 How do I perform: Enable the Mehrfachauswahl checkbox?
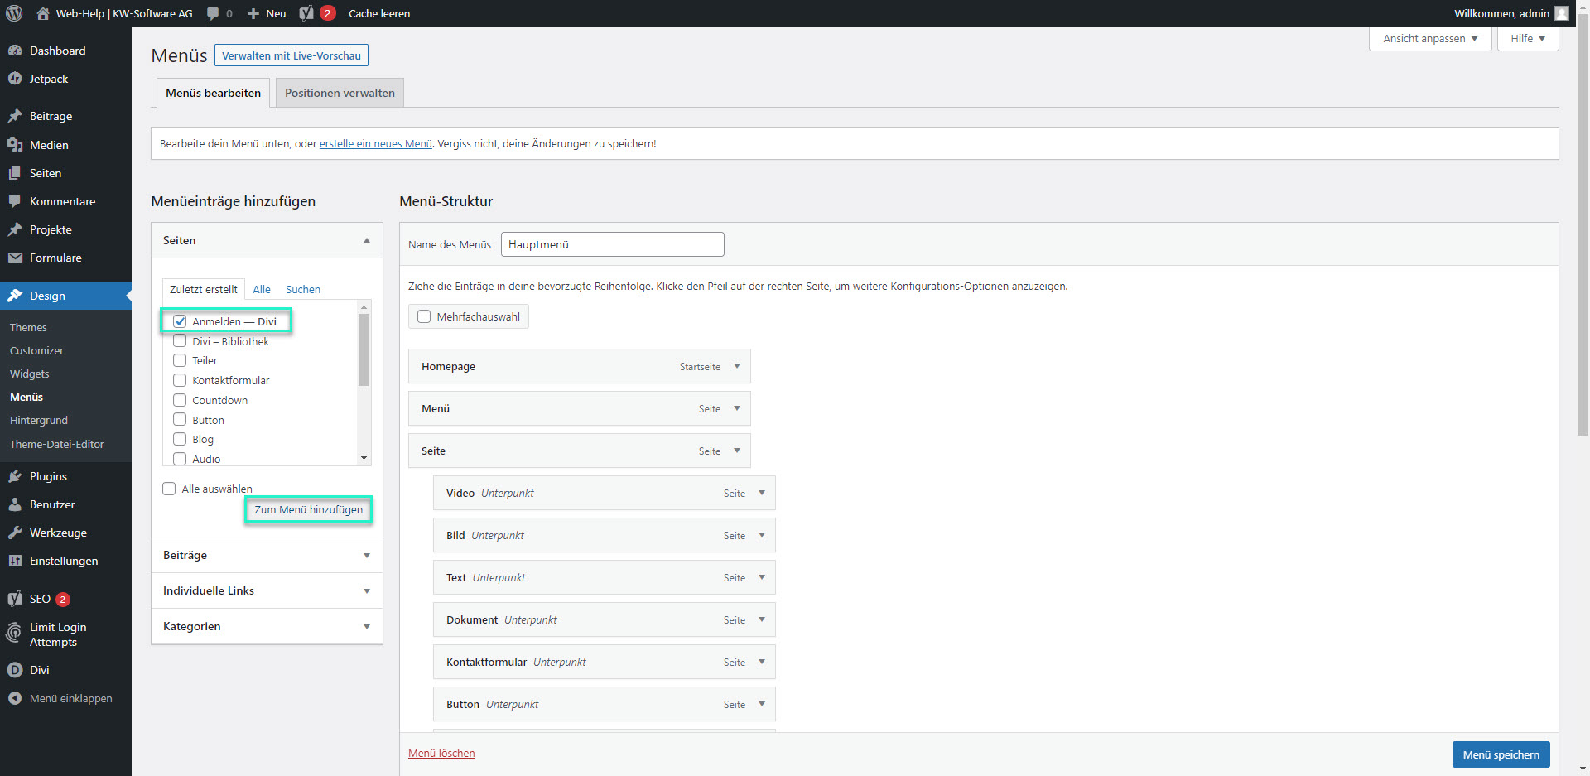pyautogui.click(x=424, y=316)
